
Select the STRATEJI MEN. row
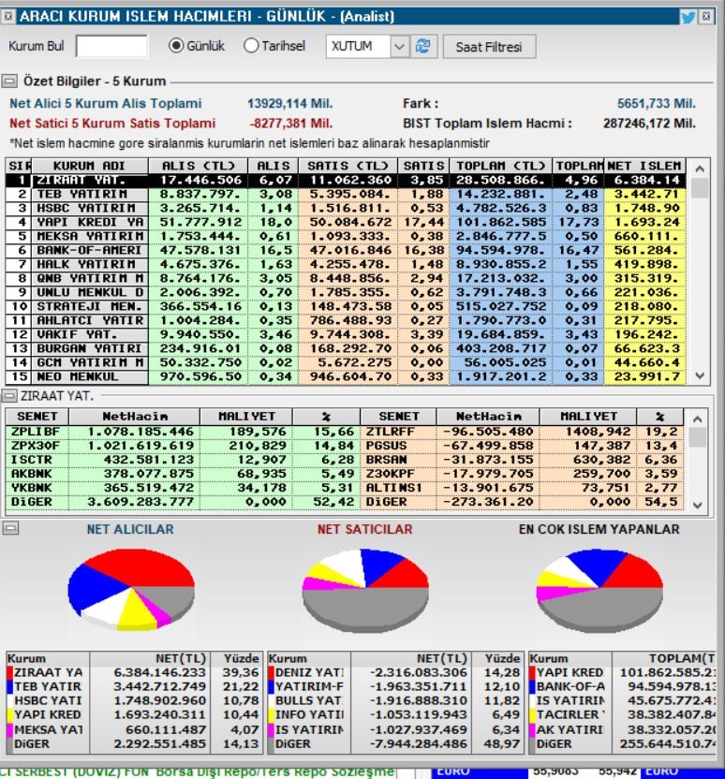point(346,306)
